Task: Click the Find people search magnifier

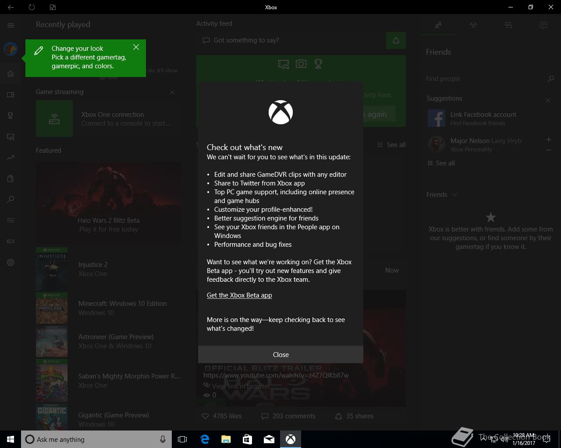Action: click(551, 79)
